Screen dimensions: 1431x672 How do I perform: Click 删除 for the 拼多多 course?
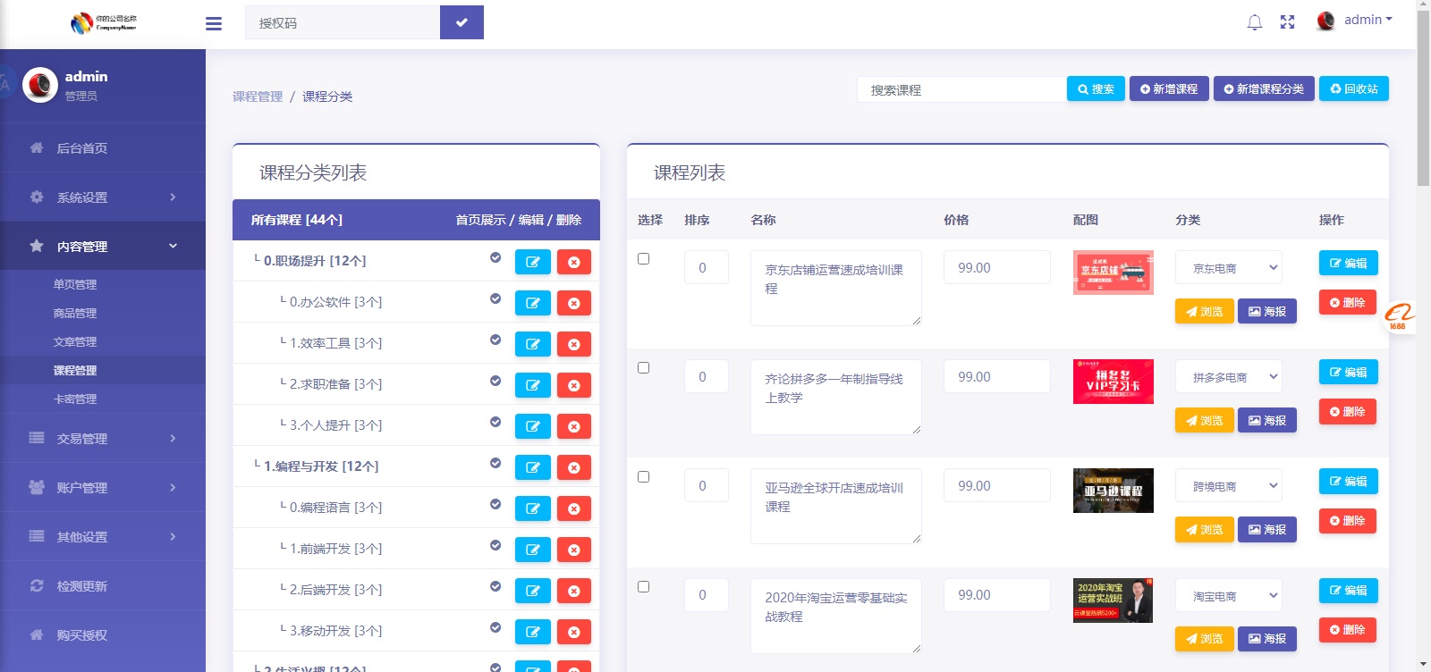tap(1347, 411)
